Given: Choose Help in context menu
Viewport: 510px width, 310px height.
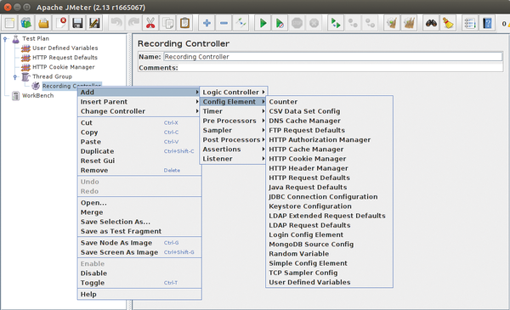Looking at the screenshot, I should tap(139, 294).
